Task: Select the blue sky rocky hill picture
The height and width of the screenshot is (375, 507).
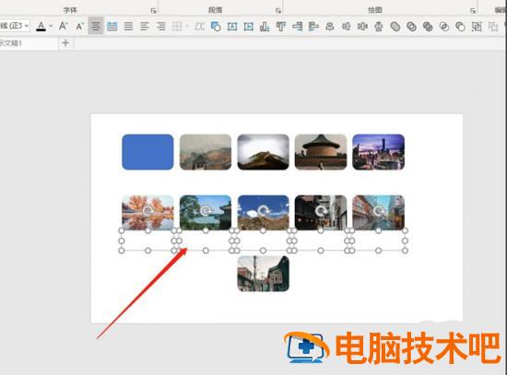Action: 264,213
